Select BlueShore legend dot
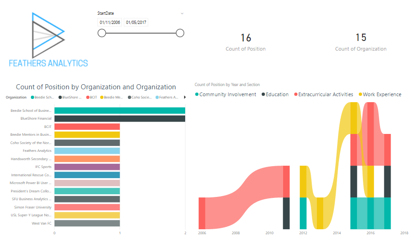This screenshot has height=243, width=417. 60,97
